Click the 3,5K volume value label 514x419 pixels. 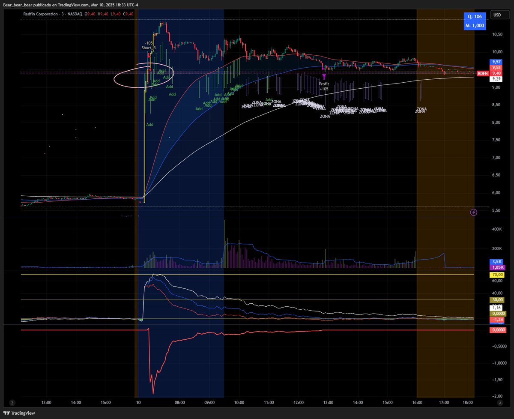tap(497, 261)
